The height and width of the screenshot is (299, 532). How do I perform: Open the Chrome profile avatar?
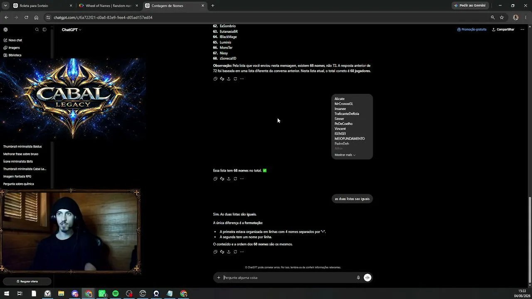(515, 17)
